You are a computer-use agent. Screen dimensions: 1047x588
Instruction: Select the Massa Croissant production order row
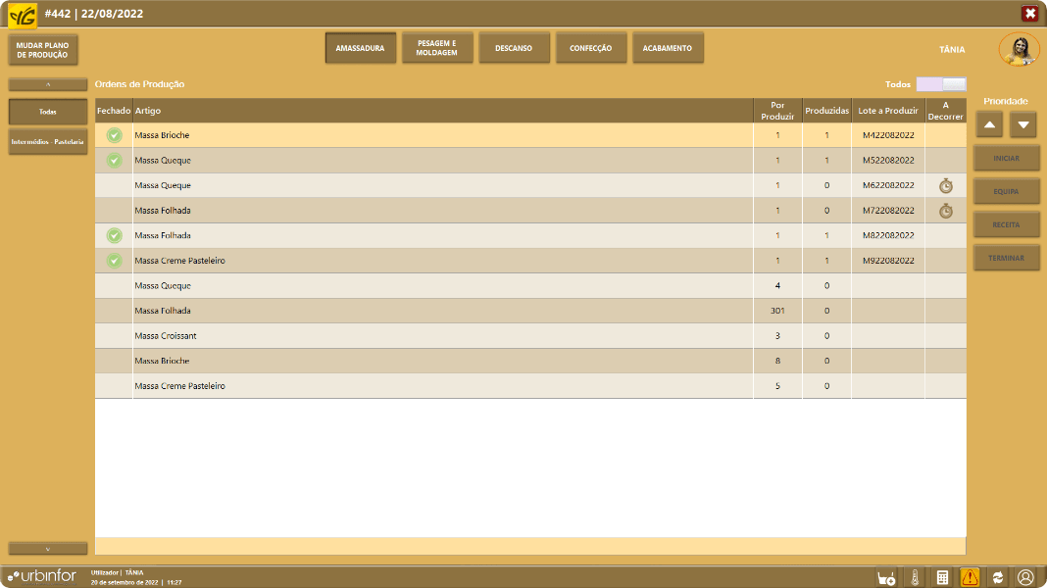[x=441, y=336]
